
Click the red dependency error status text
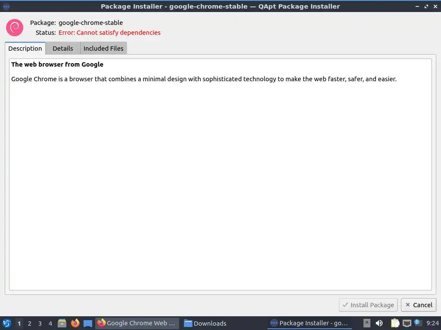[109, 33]
